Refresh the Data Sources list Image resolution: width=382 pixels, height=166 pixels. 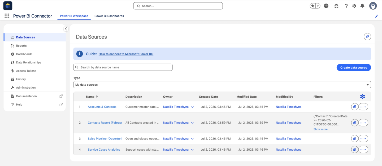click(367, 37)
